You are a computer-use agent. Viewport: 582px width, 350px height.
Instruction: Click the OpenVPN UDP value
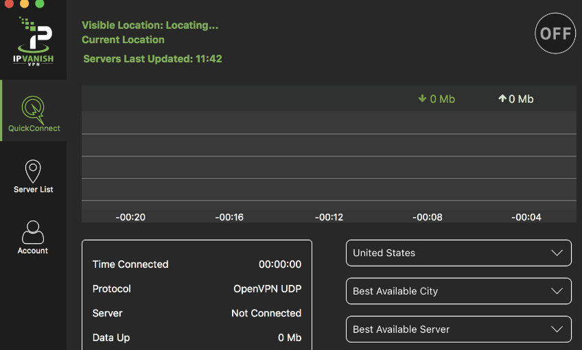(x=267, y=288)
